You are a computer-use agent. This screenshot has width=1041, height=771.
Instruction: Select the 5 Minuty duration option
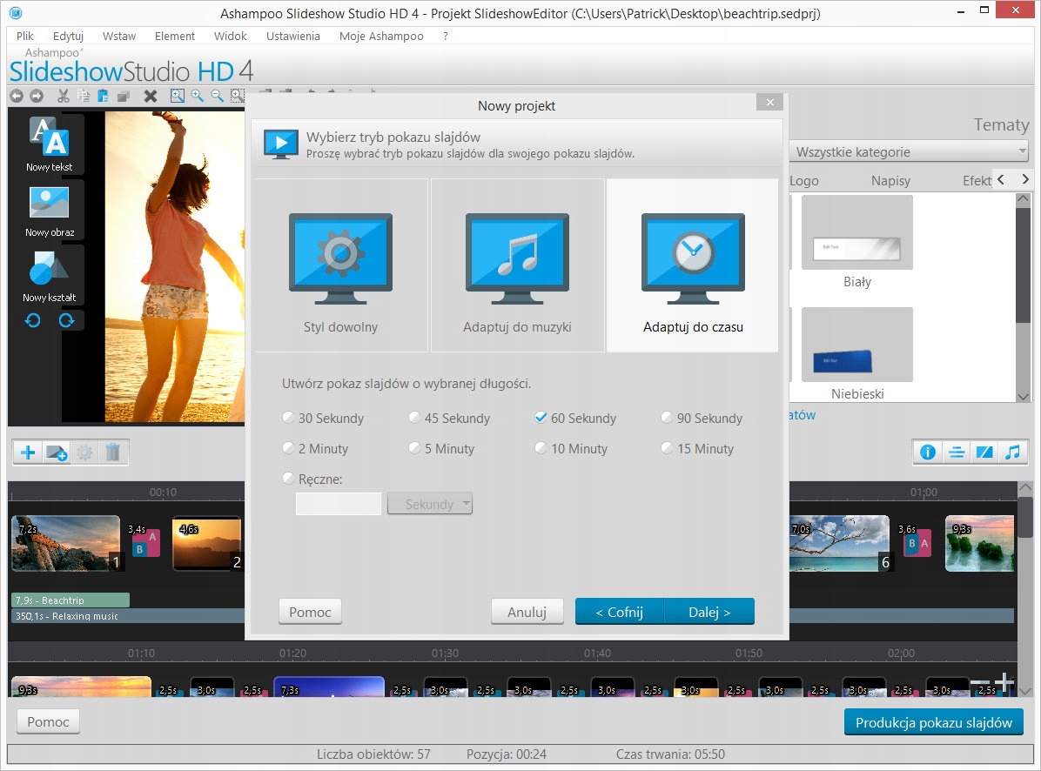pos(414,448)
